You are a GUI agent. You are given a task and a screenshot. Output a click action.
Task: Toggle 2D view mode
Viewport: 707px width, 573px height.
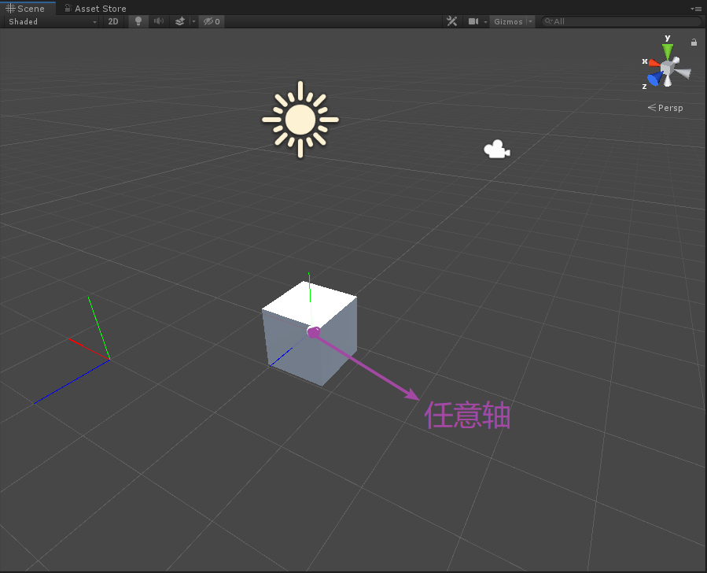(113, 22)
